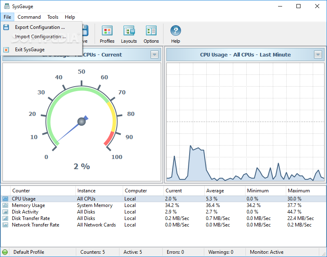Click Errors: 0 in the status bar
This screenshot has height=257, width=327.
(x=175, y=252)
